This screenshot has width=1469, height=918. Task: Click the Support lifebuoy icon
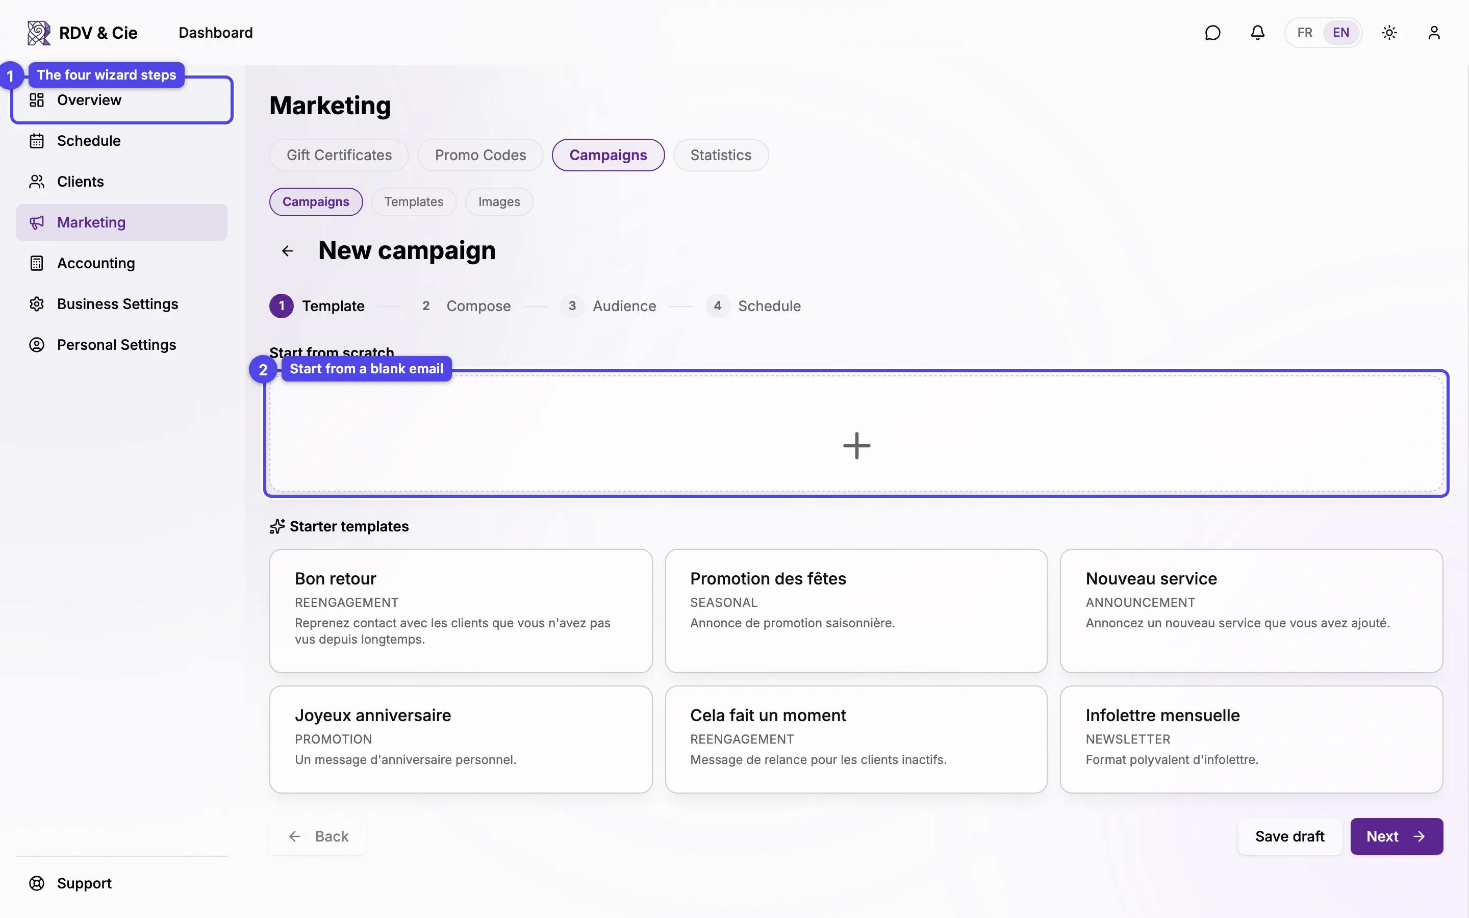pyautogui.click(x=37, y=883)
